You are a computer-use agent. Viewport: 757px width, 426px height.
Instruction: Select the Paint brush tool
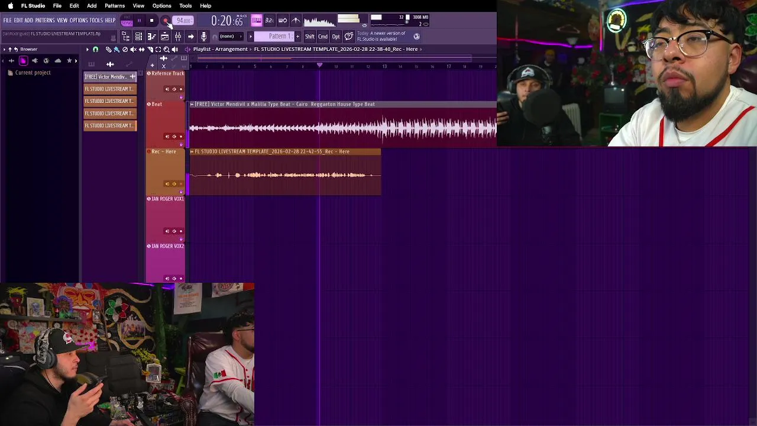pos(117,49)
